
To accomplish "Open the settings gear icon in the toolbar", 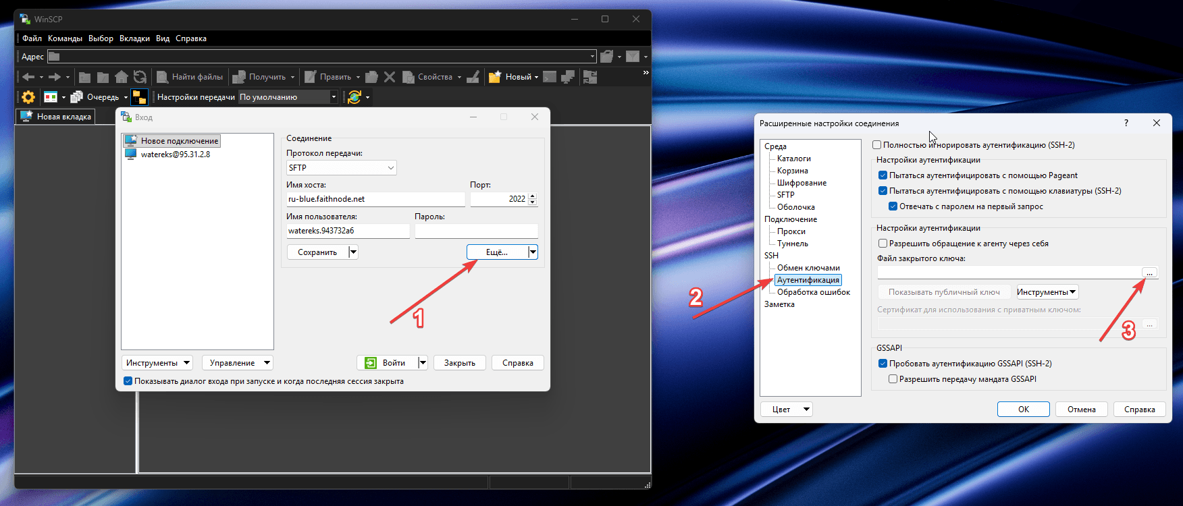I will pos(28,97).
